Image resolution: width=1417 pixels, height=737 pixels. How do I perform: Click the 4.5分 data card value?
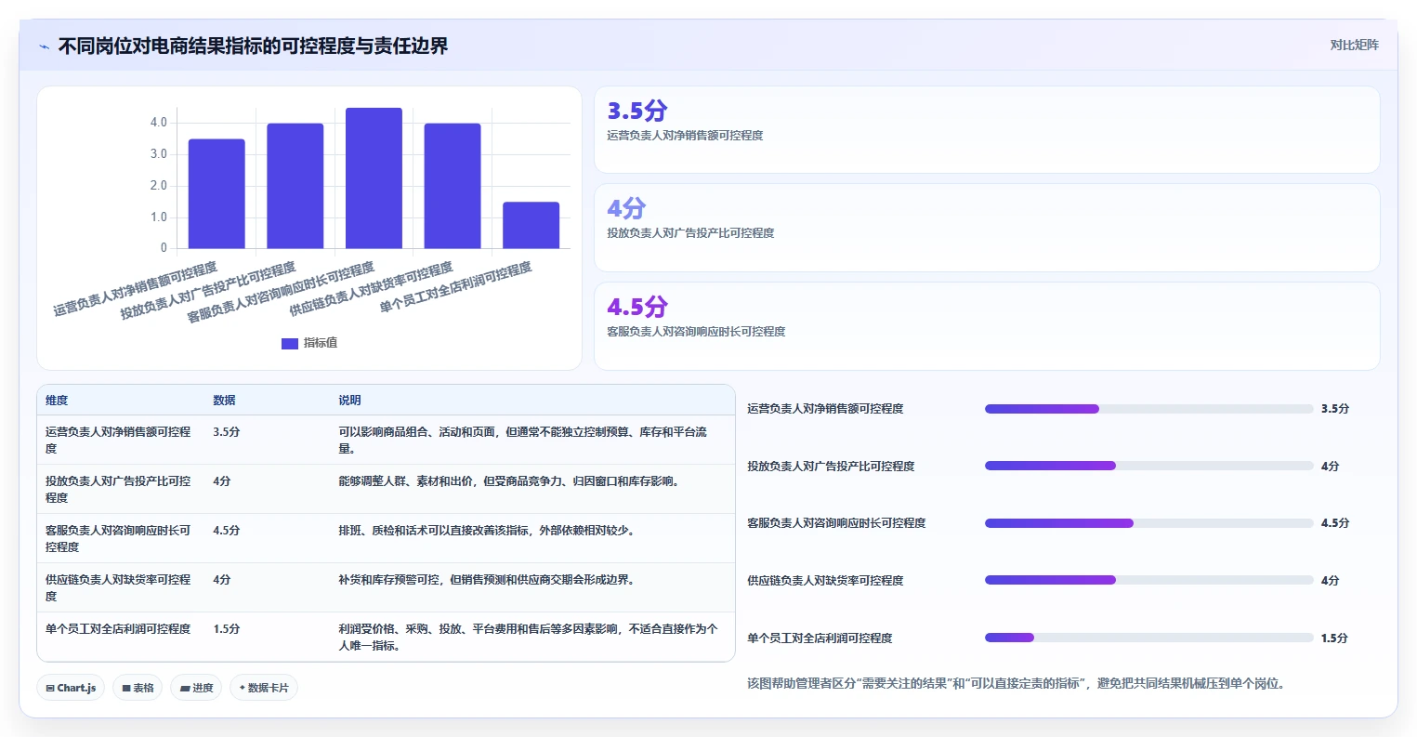point(637,308)
